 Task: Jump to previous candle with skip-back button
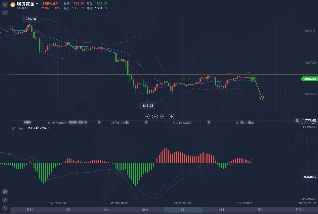155,116
